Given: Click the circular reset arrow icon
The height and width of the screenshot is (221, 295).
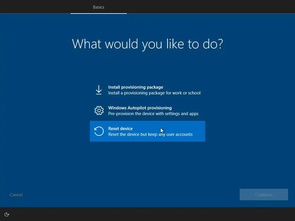Looking at the screenshot, I should [99, 131].
